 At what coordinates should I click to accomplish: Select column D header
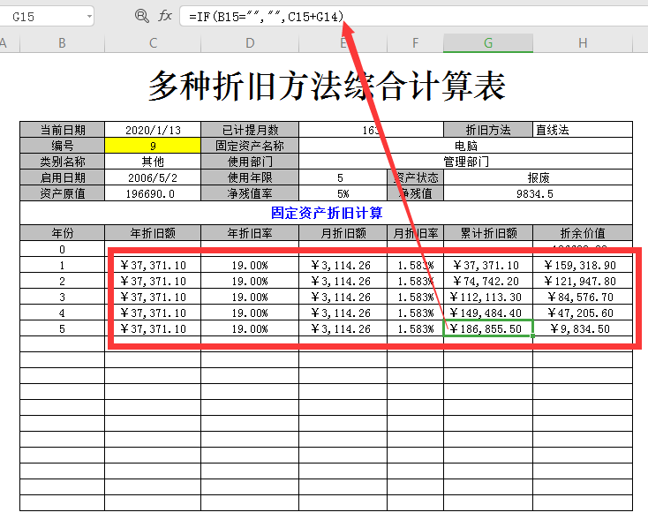(x=250, y=43)
